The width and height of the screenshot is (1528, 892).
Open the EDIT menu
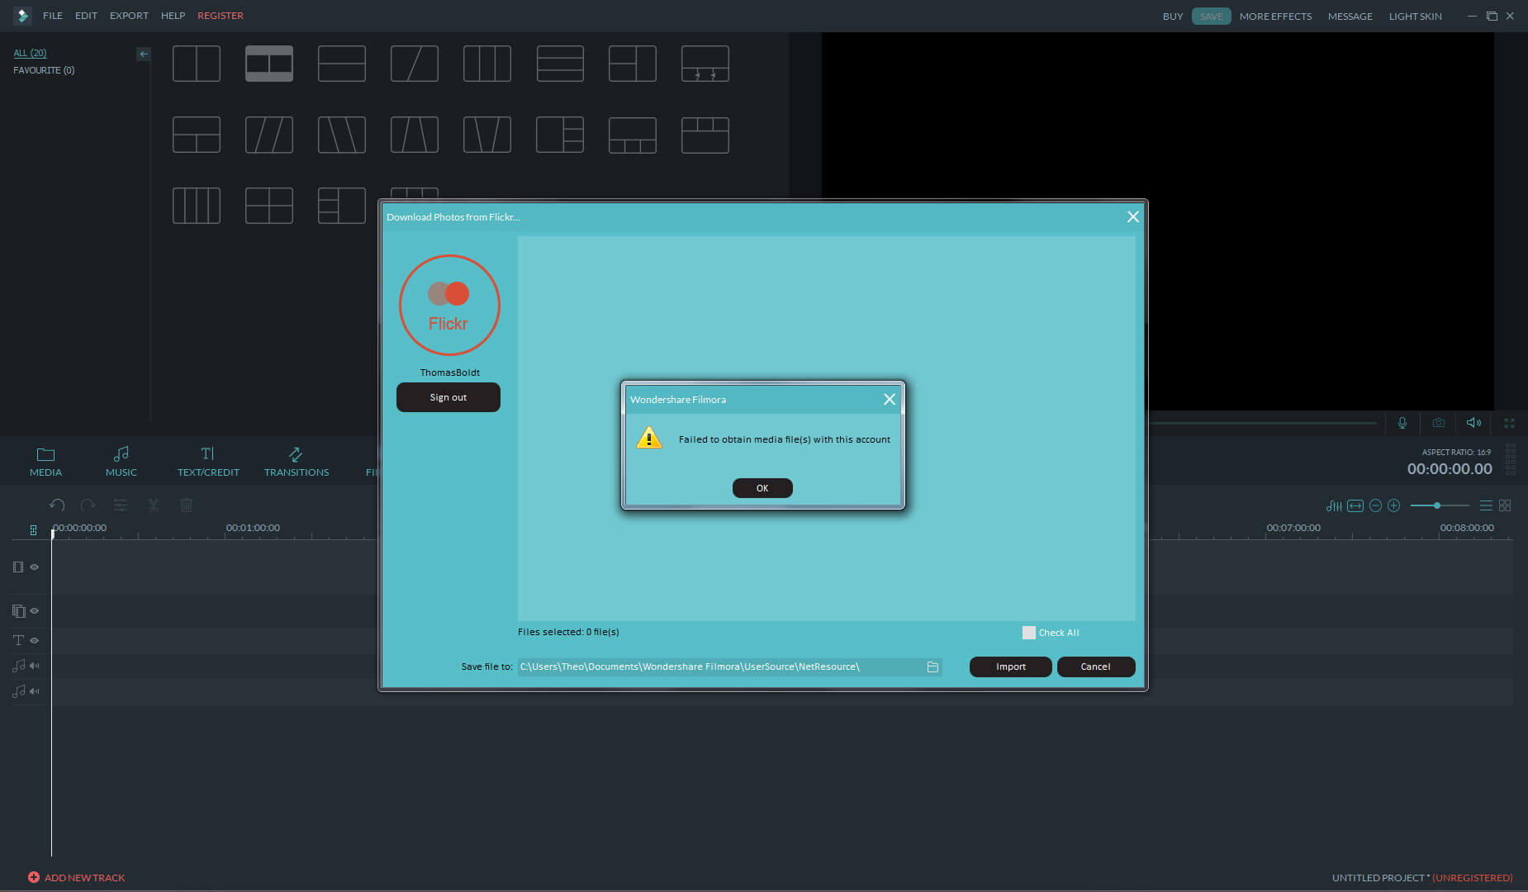point(86,16)
